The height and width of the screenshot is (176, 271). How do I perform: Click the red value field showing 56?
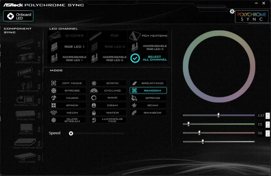point(261,133)
